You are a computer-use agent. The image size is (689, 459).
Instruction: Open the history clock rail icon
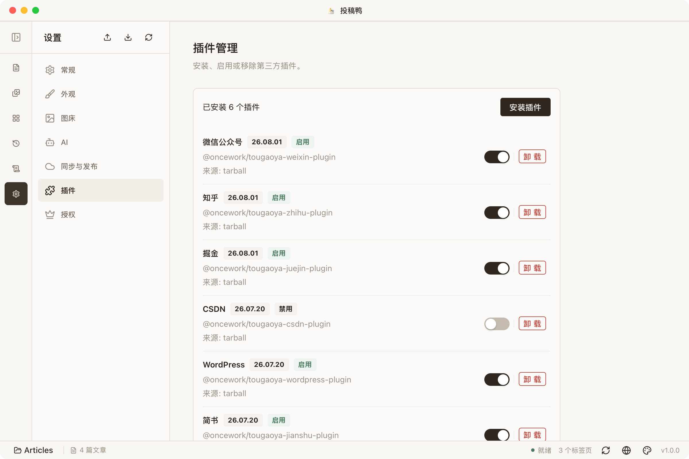tap(16, 143)
